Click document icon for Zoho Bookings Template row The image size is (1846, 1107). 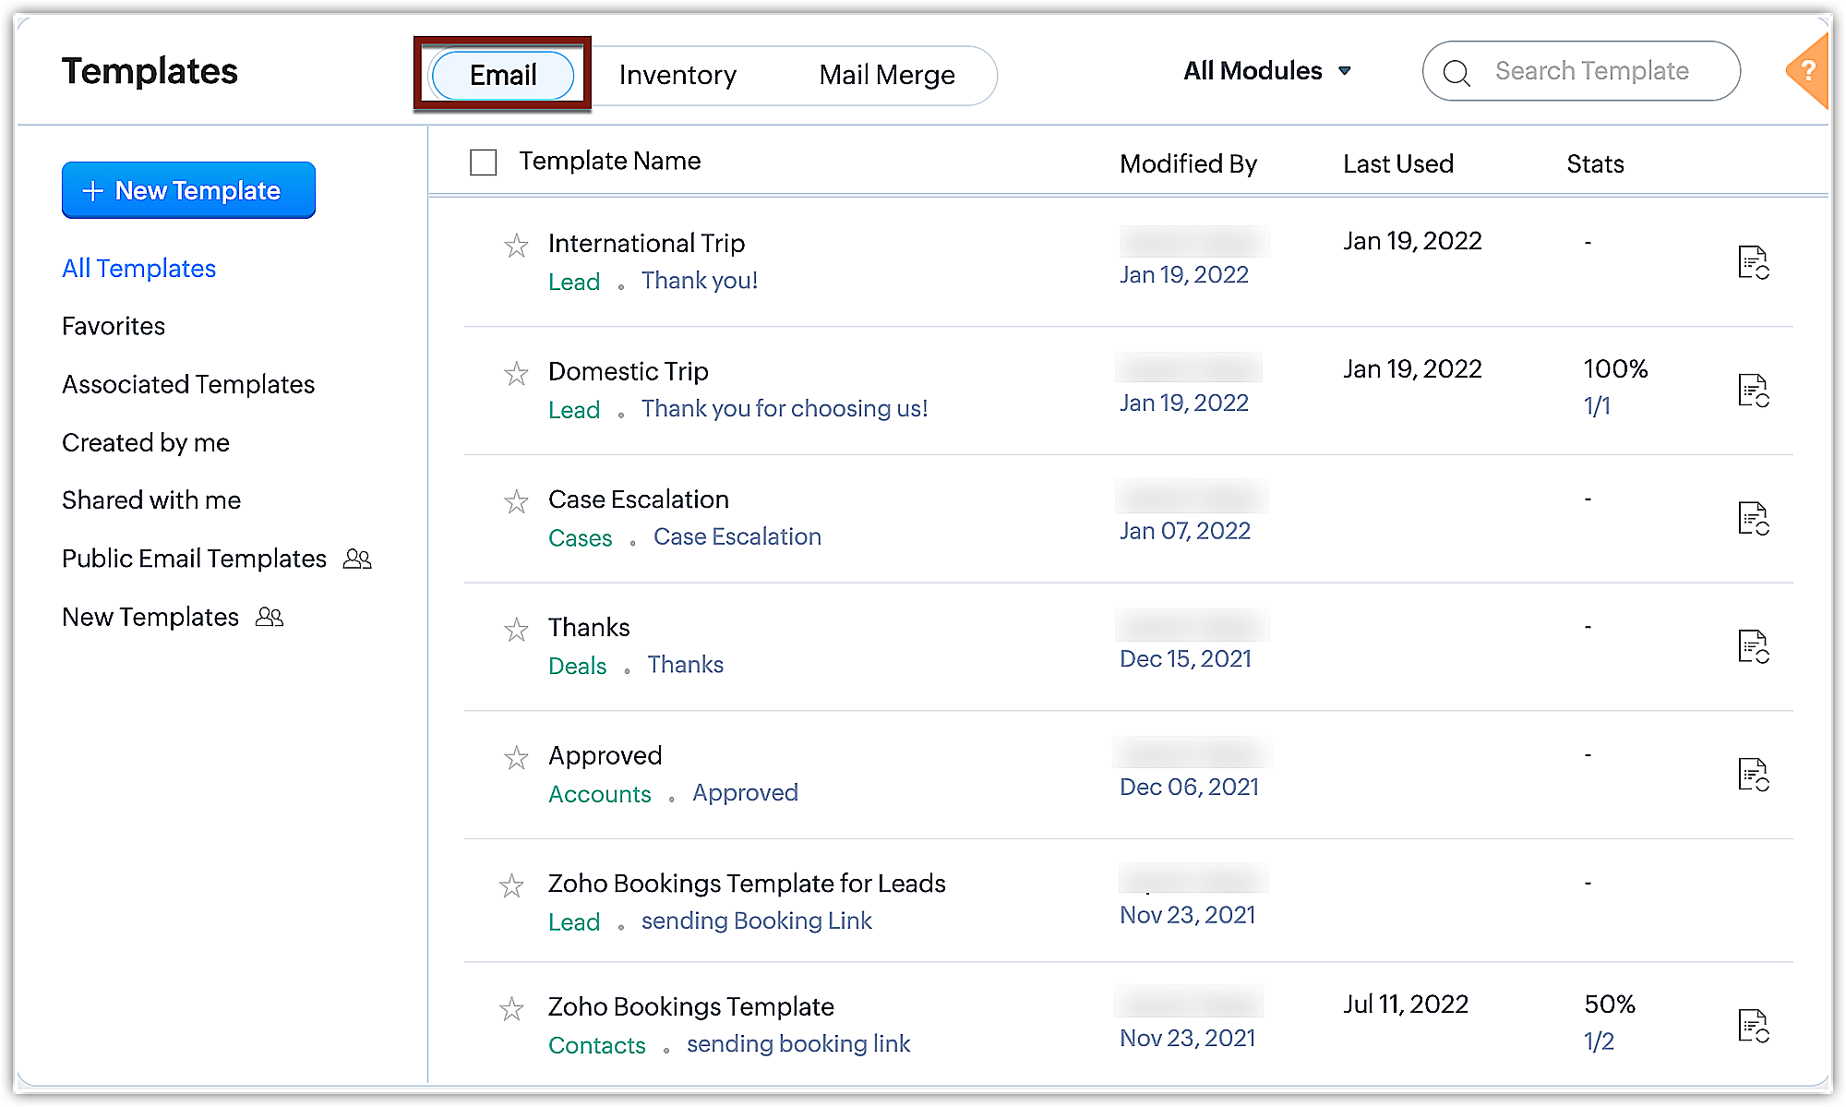tap(1752, 1025)
